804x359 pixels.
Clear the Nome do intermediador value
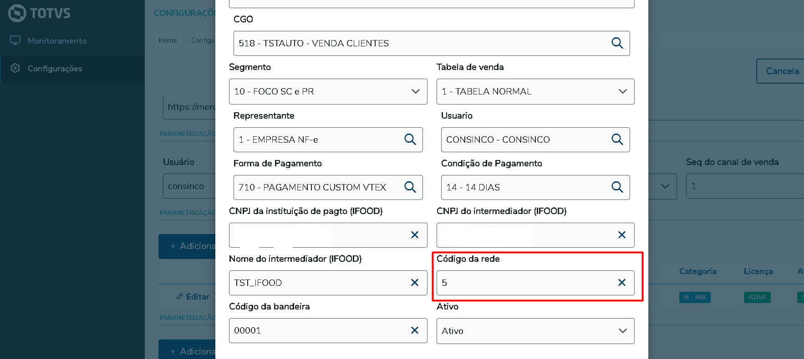[414, 283]
